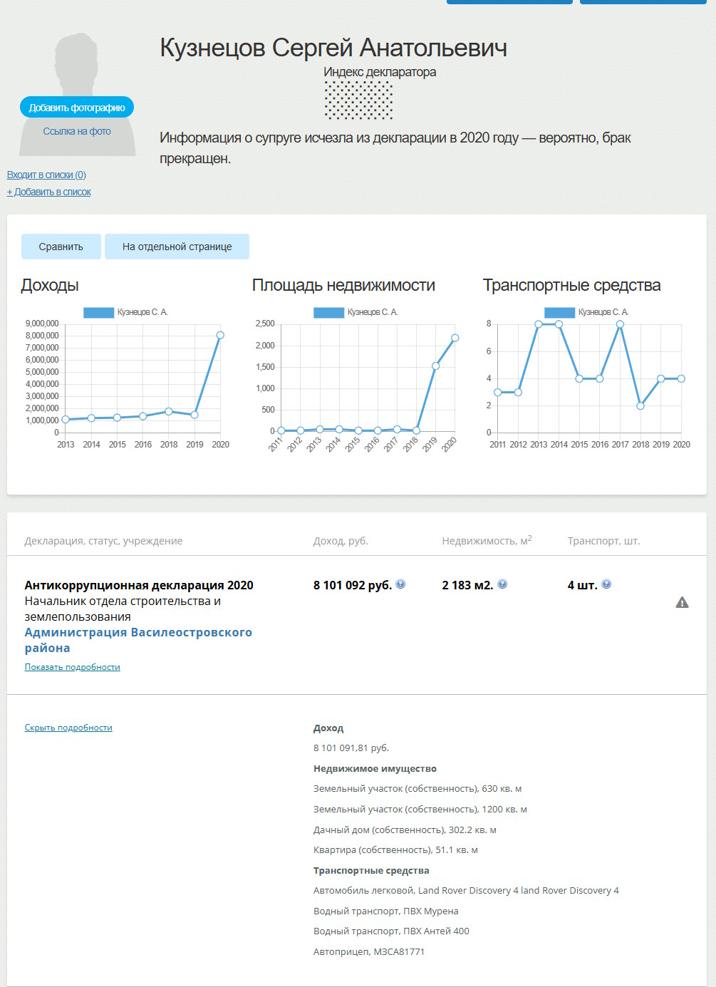The width and height of the screenshot is (716, 987).
Task: Toggle Кузнецов С. А. legend in Площадь недвижимости chart
Action: (x=356, y=312)
